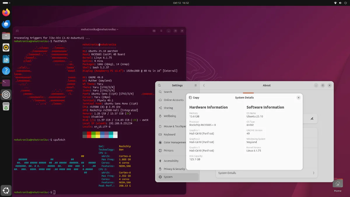The width and height of the screenshot is (350, 197).
Task: Open the Sharing settings panel
Action: 168,108
